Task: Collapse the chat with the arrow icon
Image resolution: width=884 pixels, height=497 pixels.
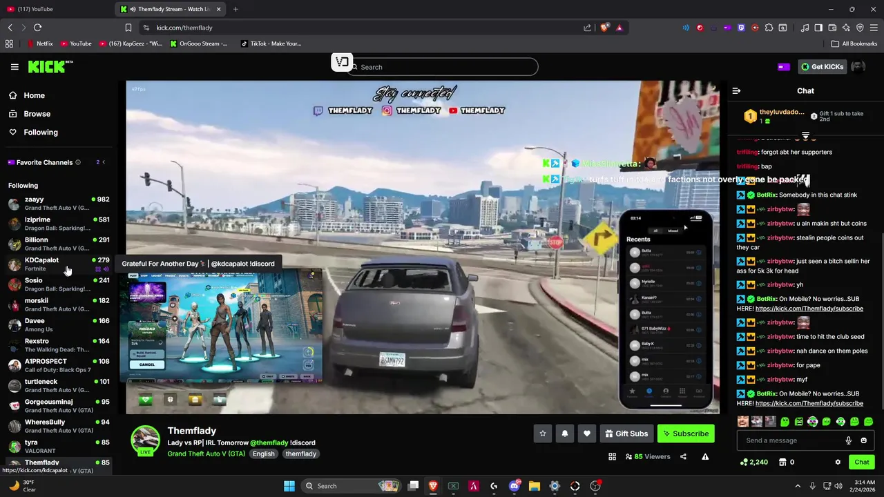Action: pyautogui.click(x=736, y=90)
